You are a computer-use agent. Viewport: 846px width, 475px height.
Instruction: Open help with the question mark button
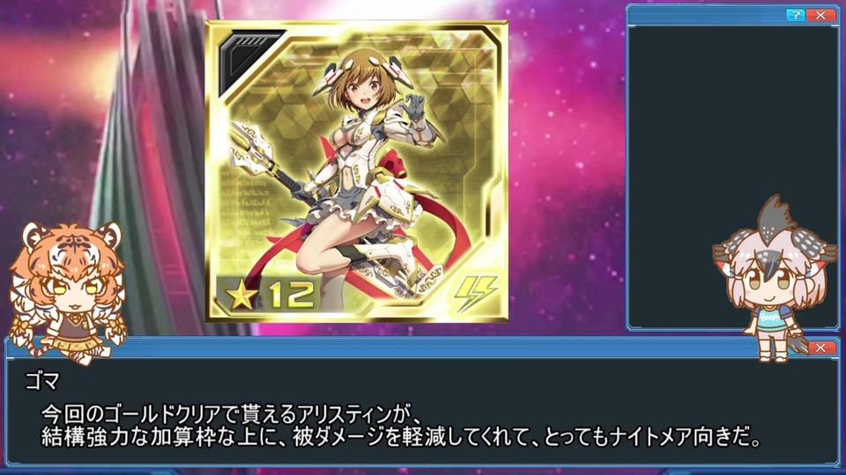pos(795,15)
